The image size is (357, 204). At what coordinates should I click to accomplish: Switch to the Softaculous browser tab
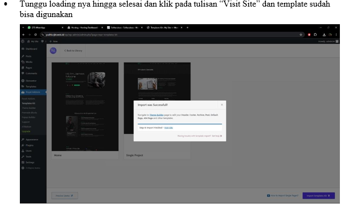(x=123, y=27)
